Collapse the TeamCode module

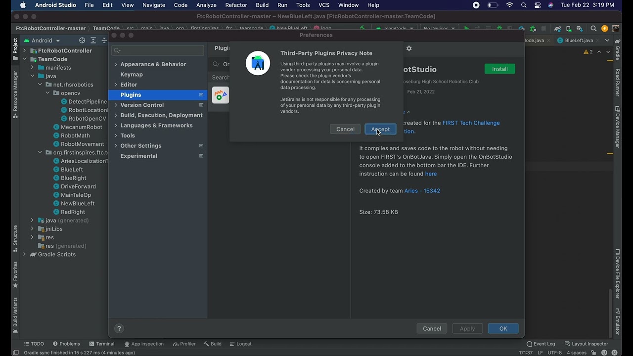[x=25, y=59]
